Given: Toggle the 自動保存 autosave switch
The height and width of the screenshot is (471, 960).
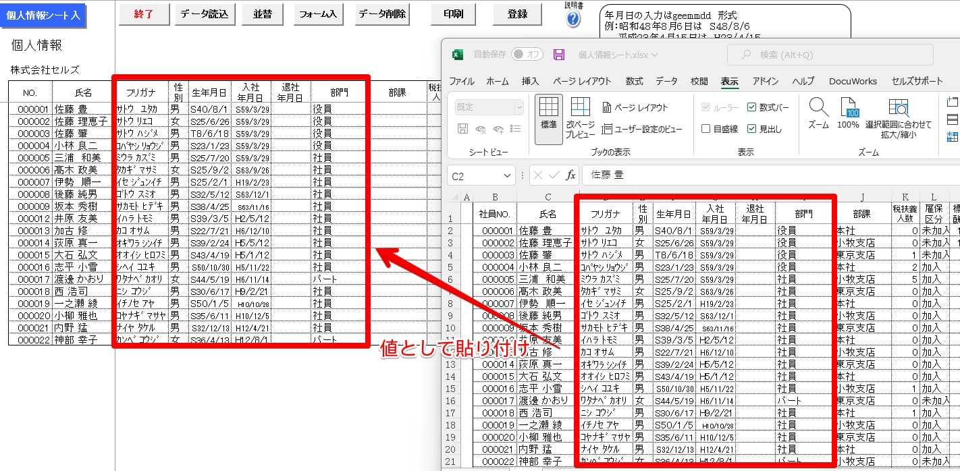Looking at the screenshot, I should point(527,54).
